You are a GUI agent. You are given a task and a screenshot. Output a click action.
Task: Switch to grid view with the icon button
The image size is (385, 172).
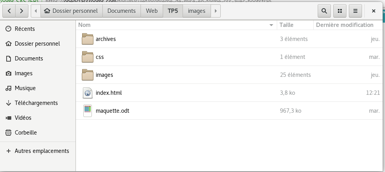[339, 11]
